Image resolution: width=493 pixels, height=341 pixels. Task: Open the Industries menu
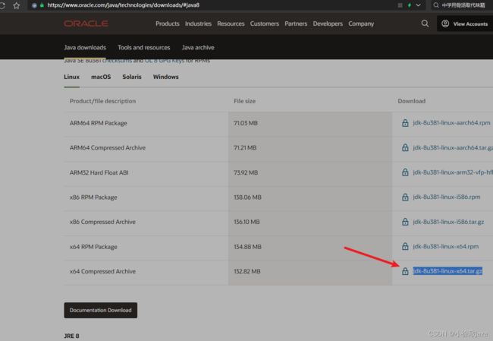[198, 24]
